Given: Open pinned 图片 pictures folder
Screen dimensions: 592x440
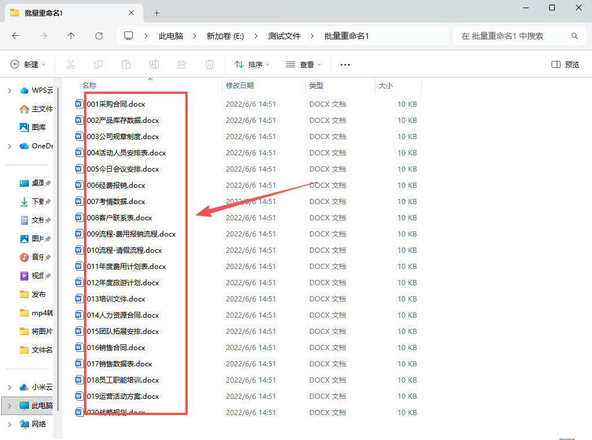Looking at the screenshot, I should click(35, 238).
